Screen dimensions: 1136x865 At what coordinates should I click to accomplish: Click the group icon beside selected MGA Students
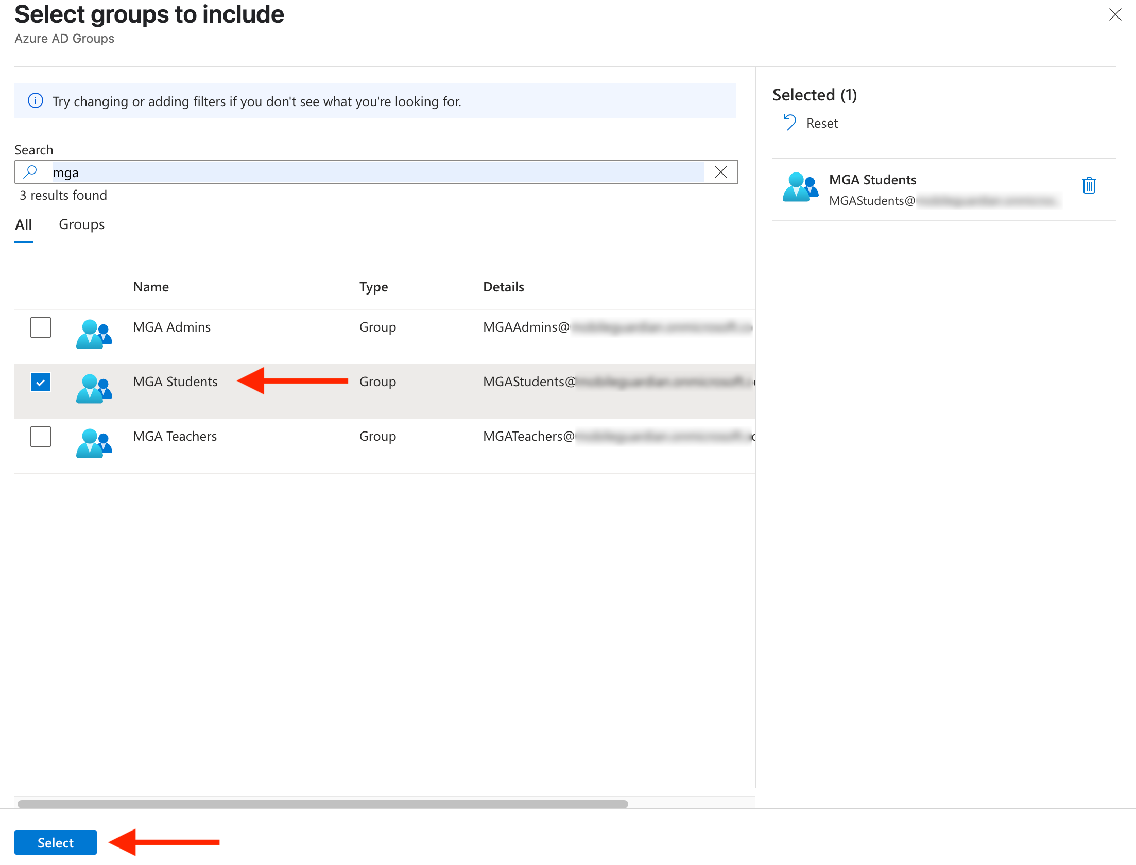coord(800,188)
